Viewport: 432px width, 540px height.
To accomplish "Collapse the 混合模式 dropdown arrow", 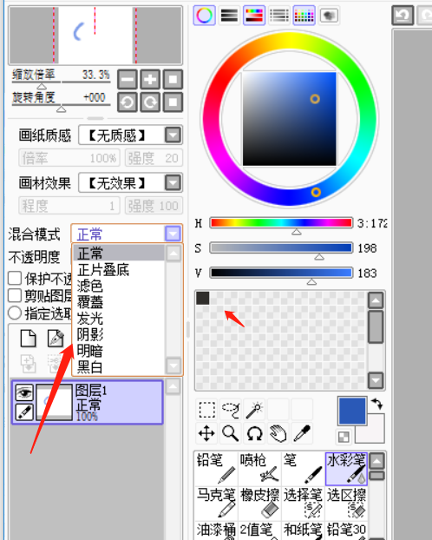I will point(173,234).
